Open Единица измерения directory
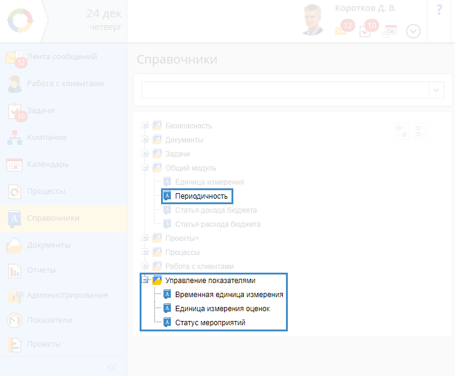This screenshot has height=376, width=455. click(x=209, y=182)
